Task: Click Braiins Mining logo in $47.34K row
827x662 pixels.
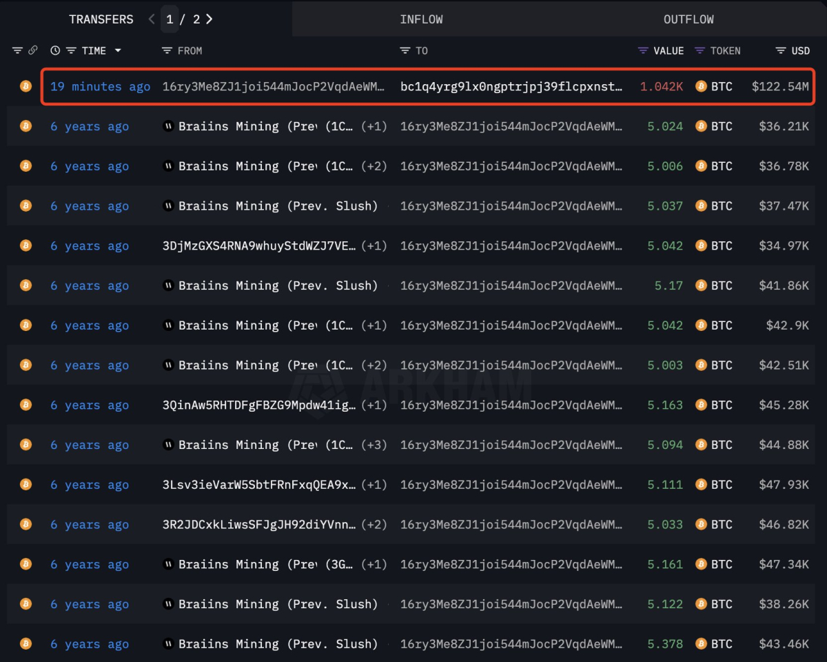Action: (168, 565)
